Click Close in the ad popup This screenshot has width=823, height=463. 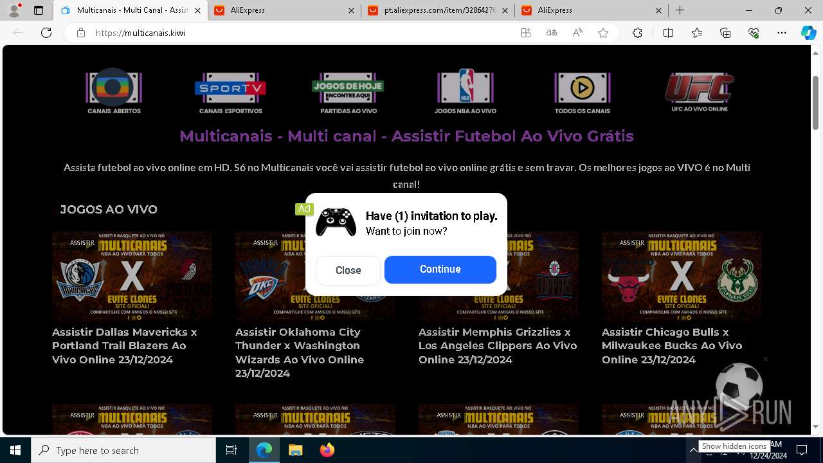pyautogui.click(x=348, y=270)
